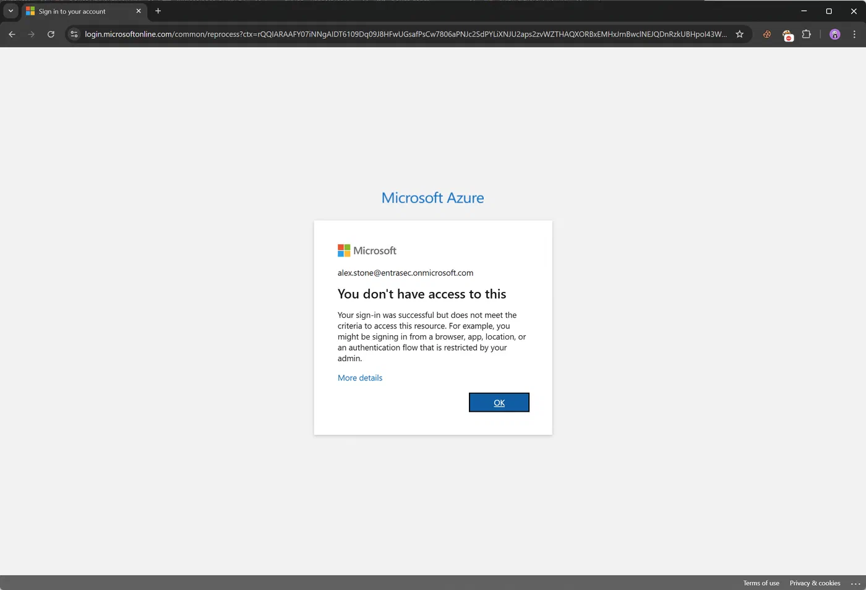Click the footer ellipsis for more options
Viewport: 866px width, 590px height.
tap(855, 583)
